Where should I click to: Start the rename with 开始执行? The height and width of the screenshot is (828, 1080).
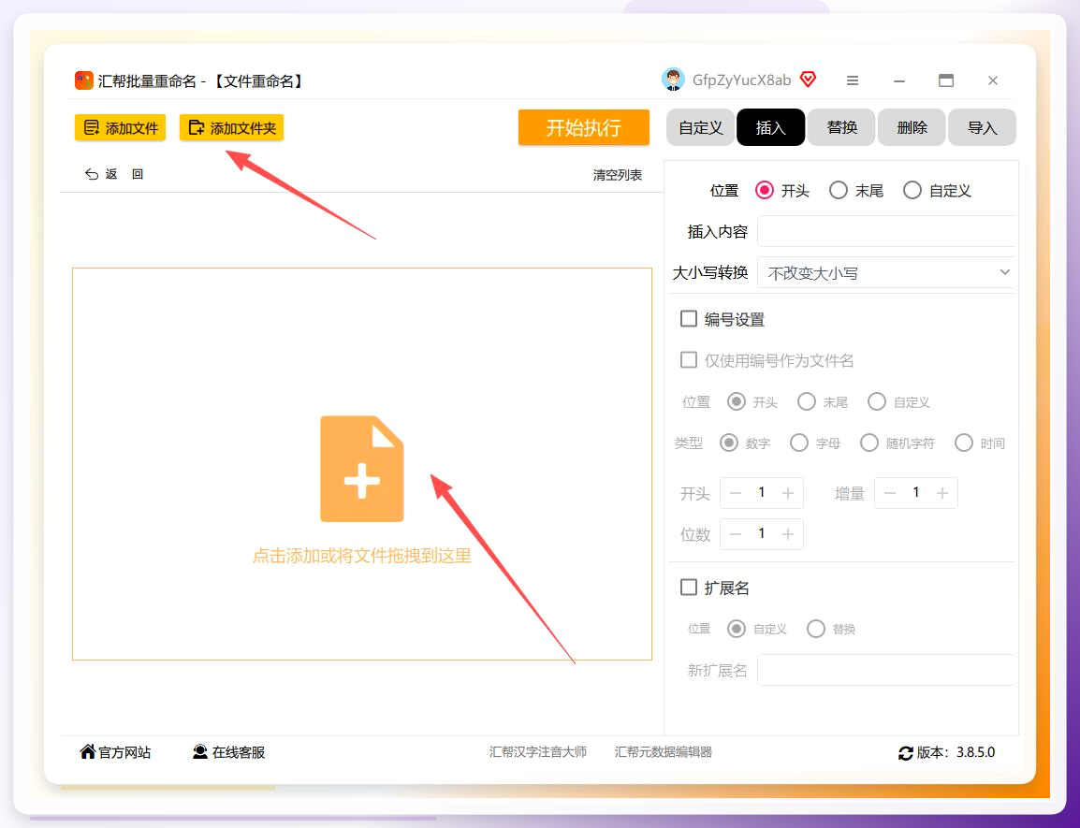click(x=583, y=127)
